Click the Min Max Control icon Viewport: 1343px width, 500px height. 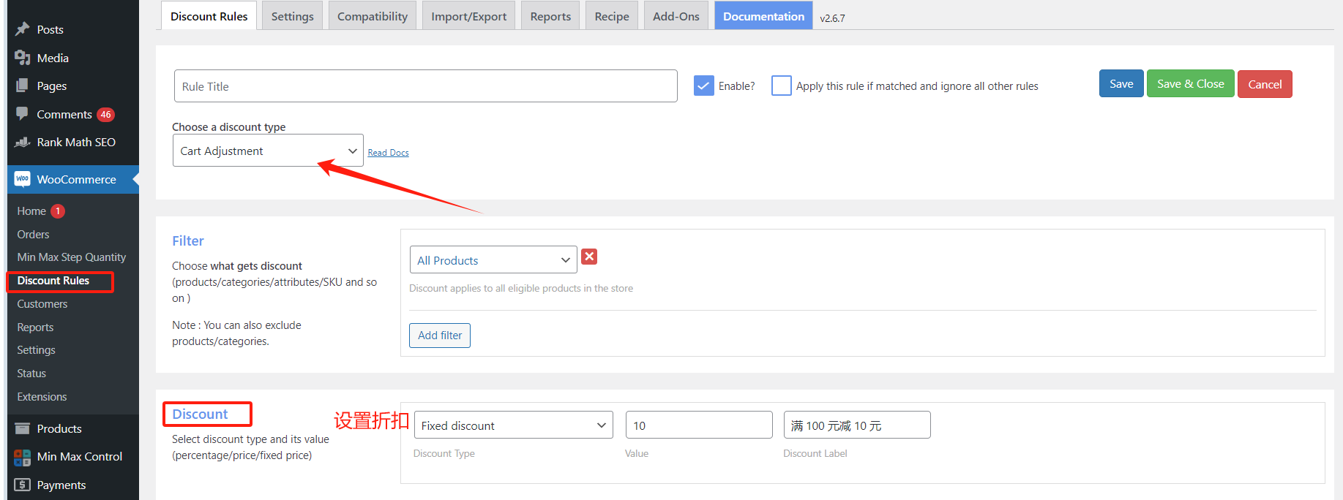click(22, 457)
